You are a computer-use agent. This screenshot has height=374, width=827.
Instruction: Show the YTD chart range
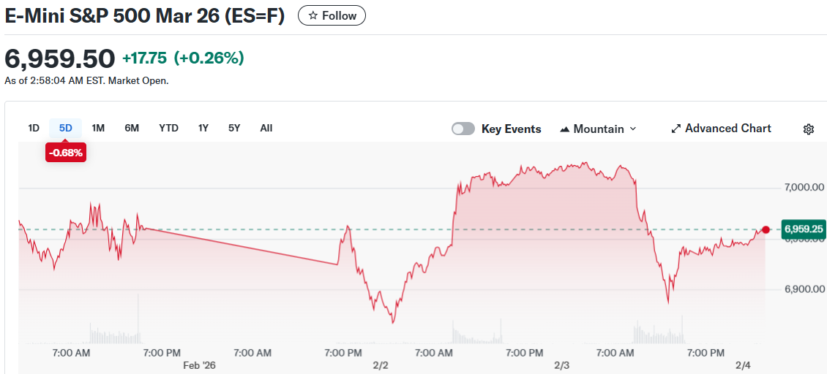[x=168, y=128]
